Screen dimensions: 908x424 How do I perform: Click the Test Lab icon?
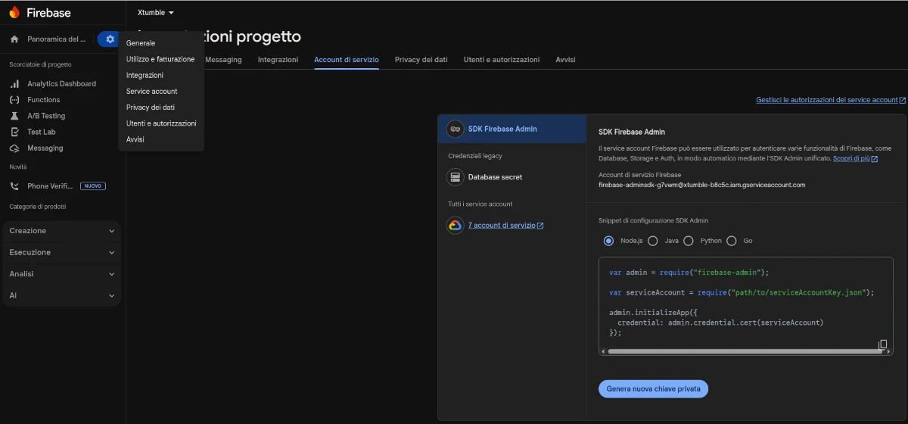coord(14,132)
